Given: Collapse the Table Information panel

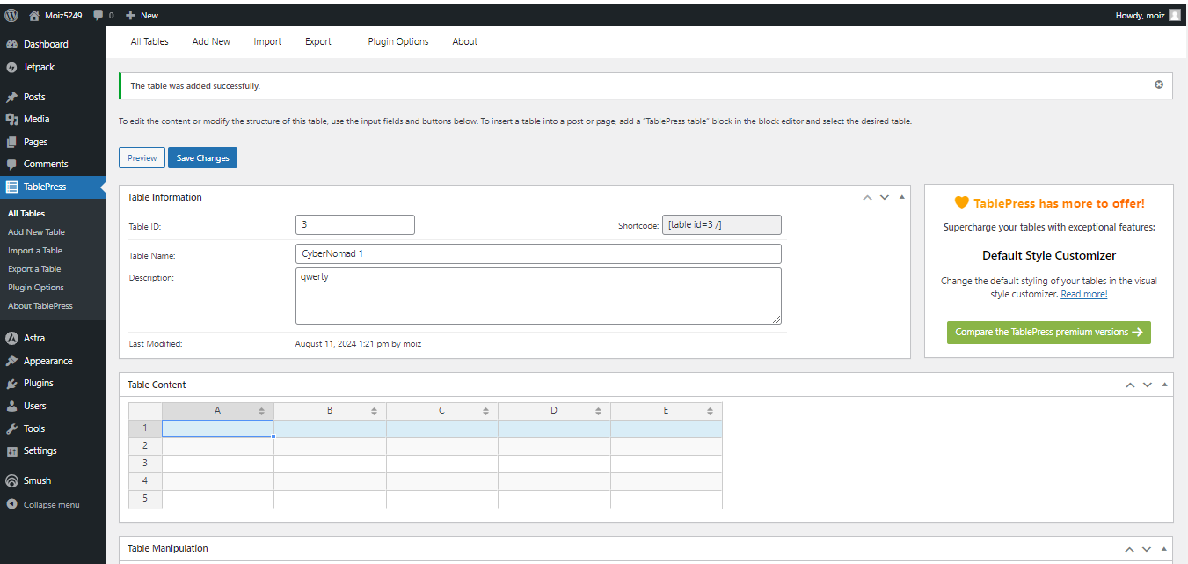Looking at the screenshot, I should [901, 197].
